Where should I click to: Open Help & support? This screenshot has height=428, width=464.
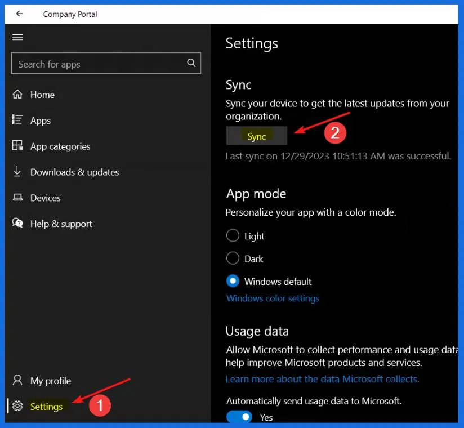point(61,224)
